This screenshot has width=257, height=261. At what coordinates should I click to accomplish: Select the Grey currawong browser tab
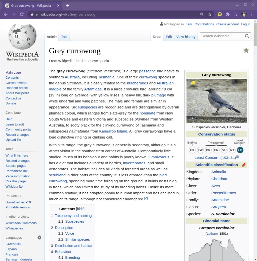pos(32,6)
